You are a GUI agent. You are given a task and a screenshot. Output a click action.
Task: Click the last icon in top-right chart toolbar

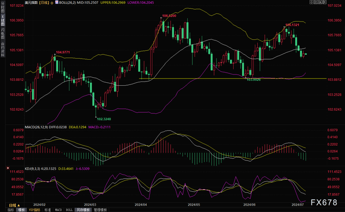(x=324, y=2)
